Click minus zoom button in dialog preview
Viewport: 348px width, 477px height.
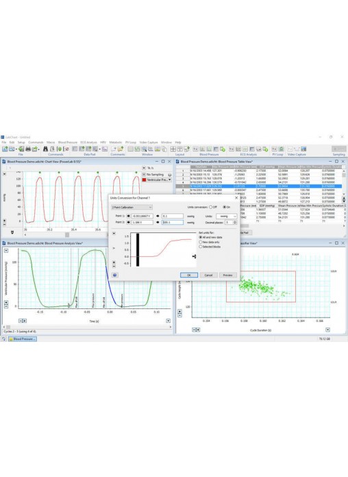click(114, 266)
